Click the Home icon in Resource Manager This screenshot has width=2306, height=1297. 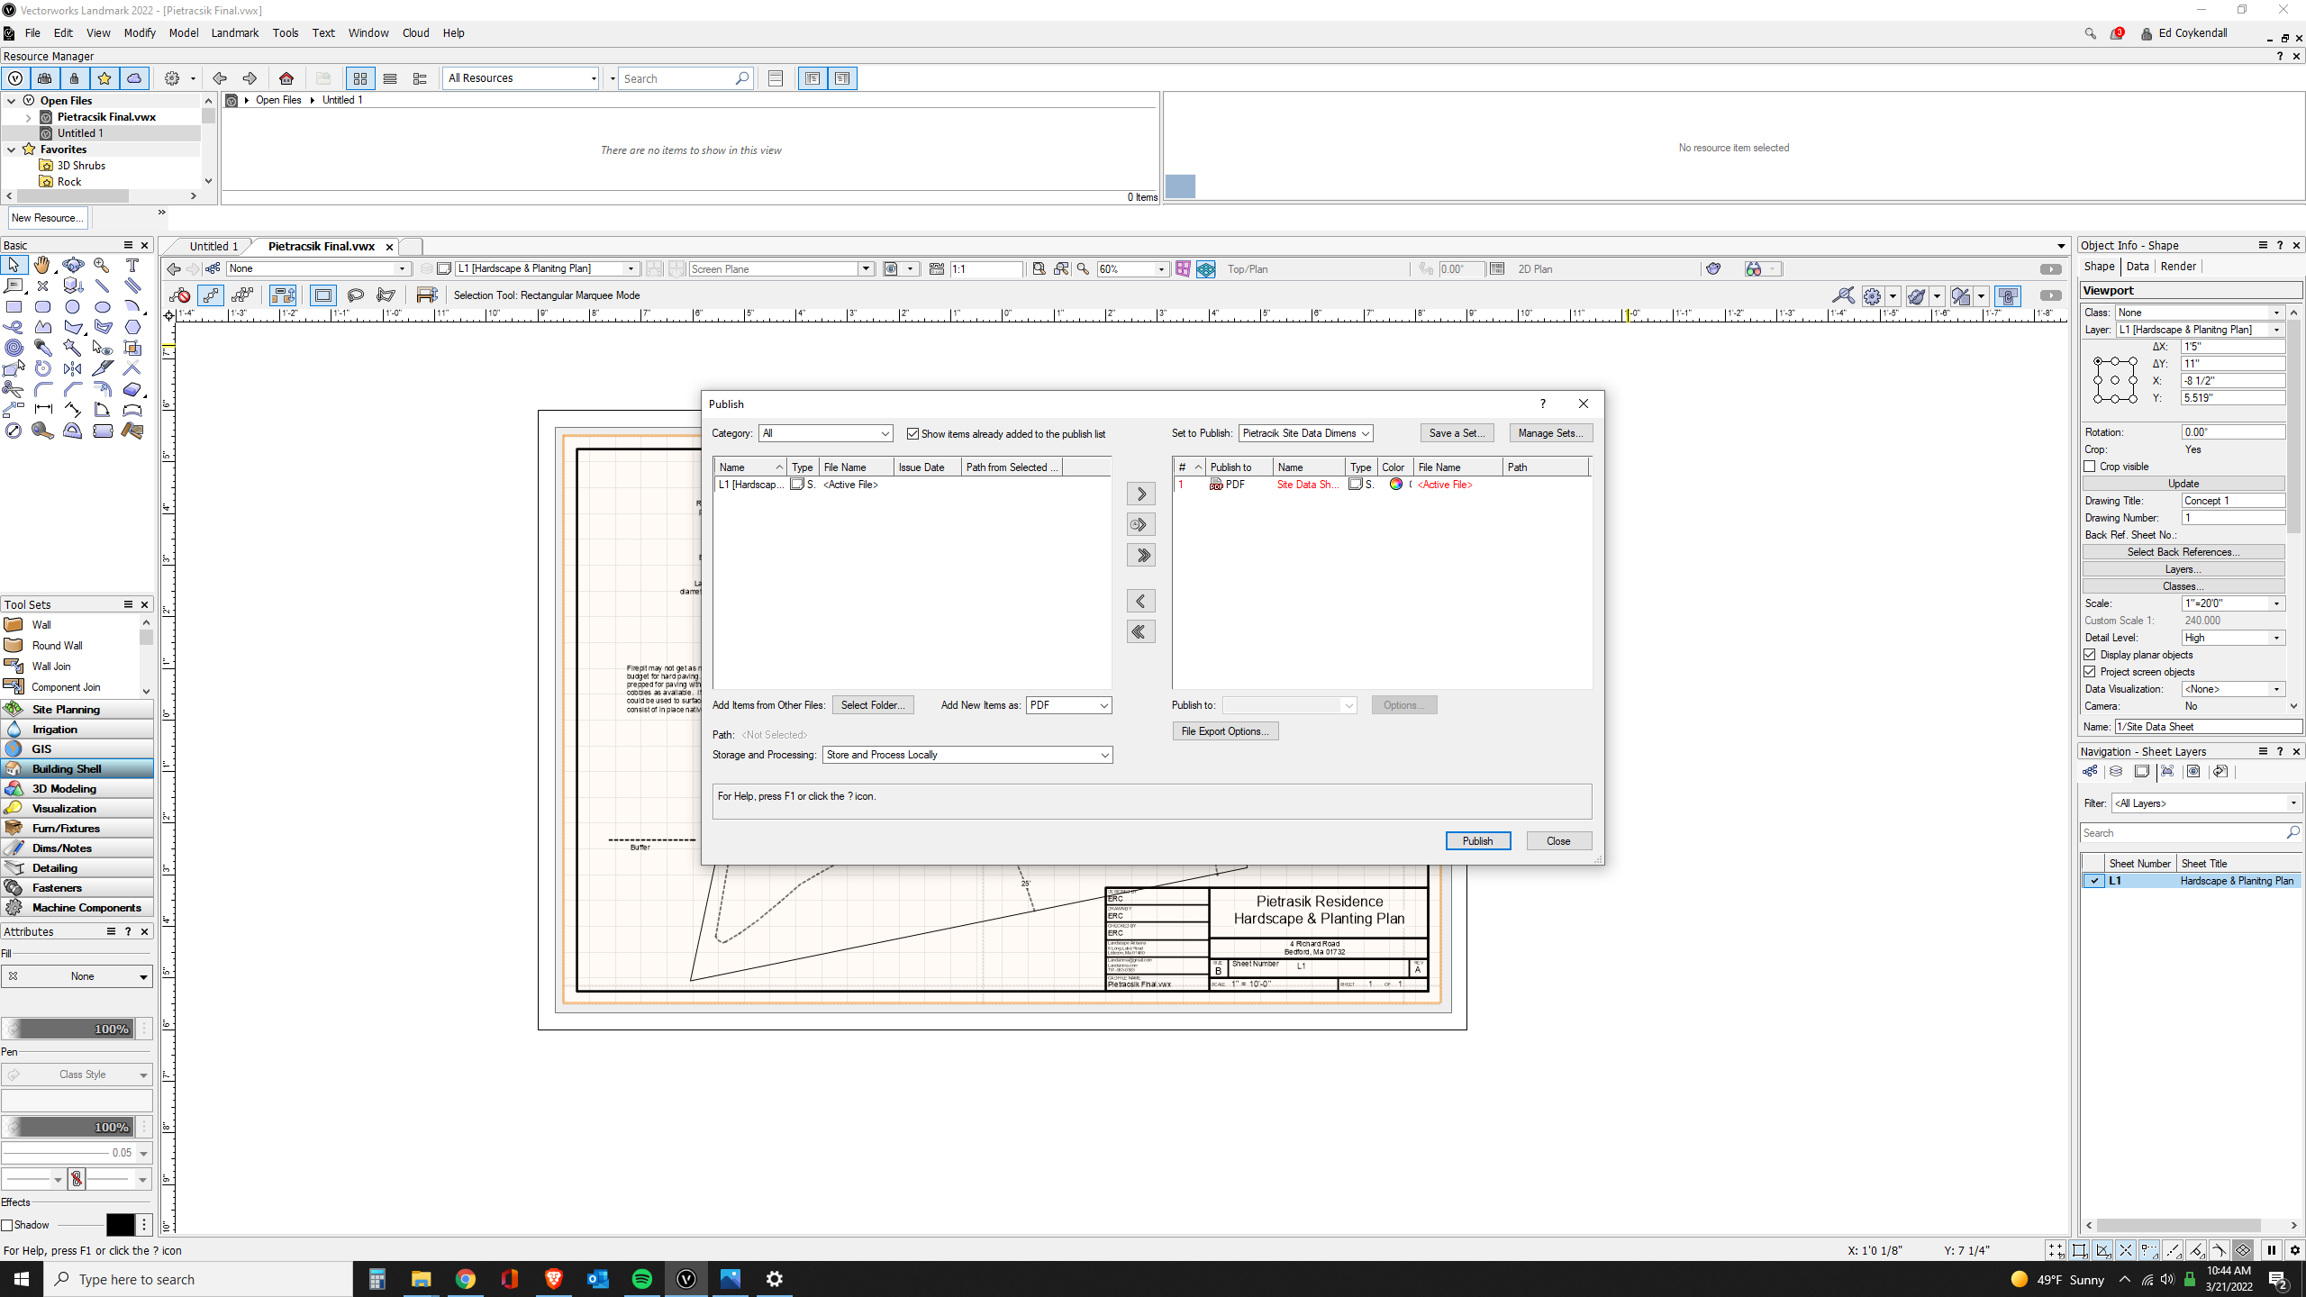(x=286, y=78)
